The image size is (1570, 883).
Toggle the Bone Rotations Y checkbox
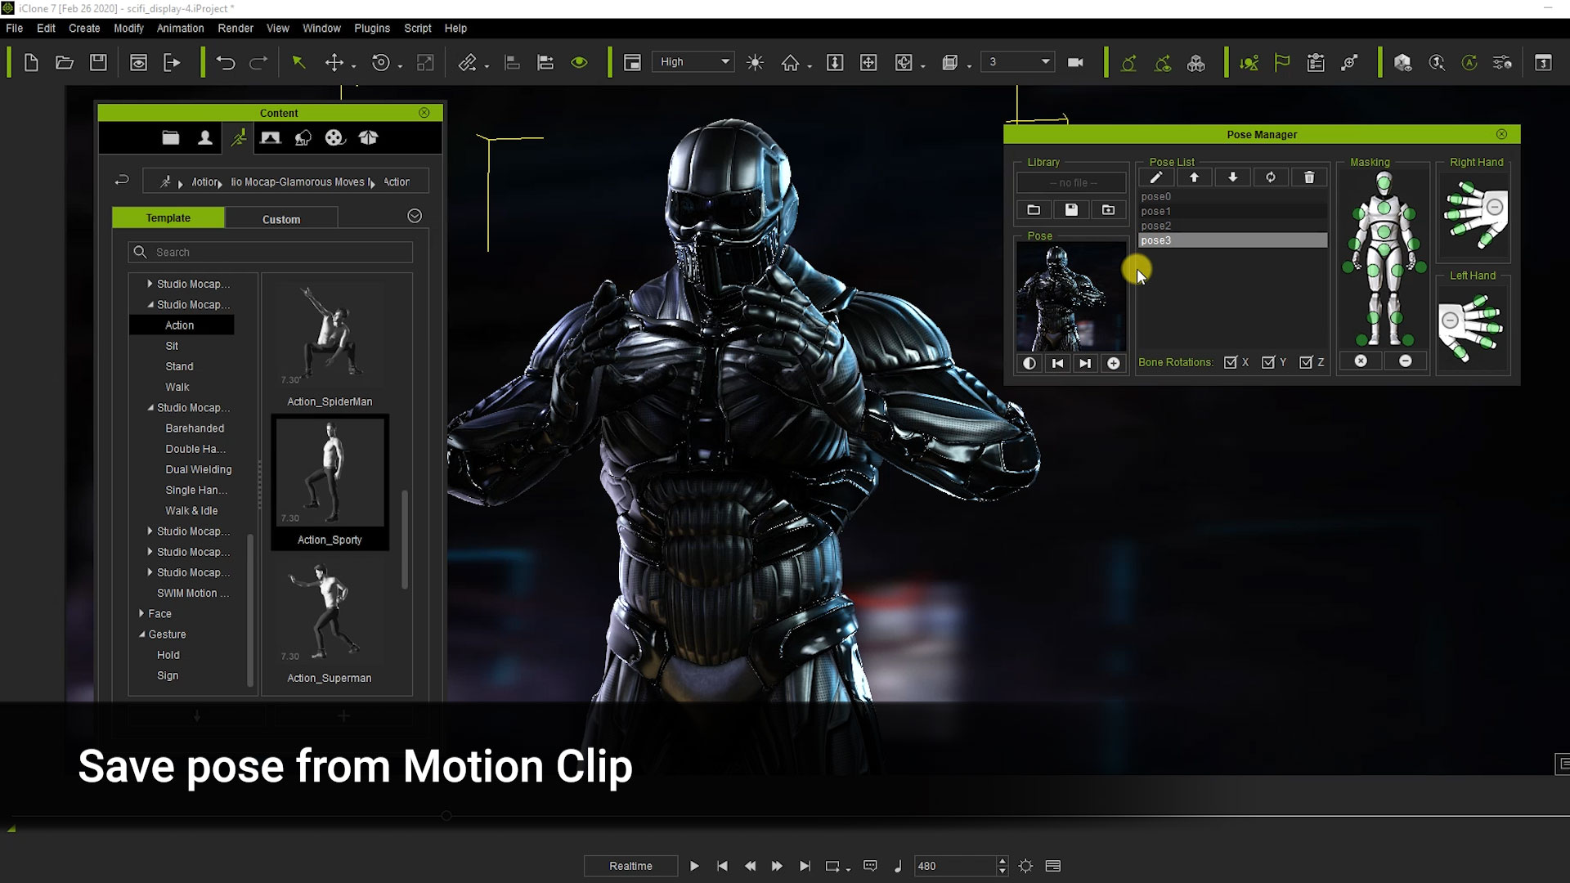tap(1268, 362)
